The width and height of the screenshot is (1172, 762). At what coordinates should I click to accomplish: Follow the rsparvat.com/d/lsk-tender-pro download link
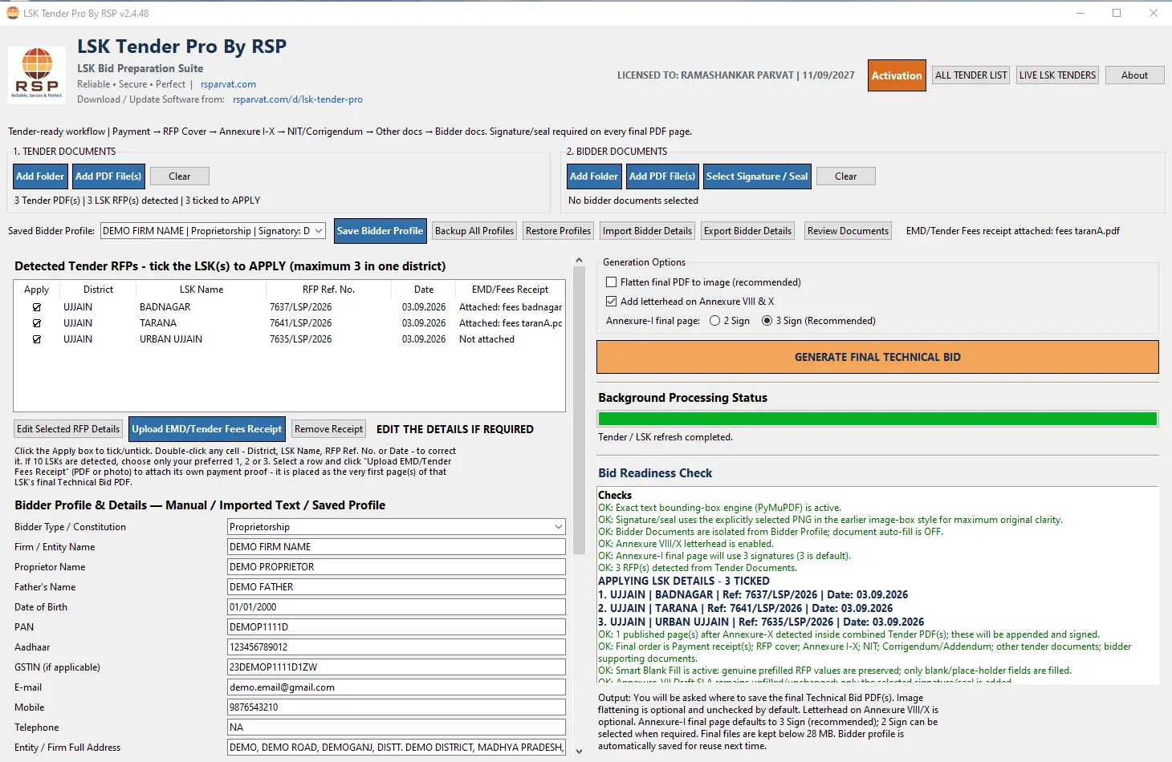pos(298,99)
